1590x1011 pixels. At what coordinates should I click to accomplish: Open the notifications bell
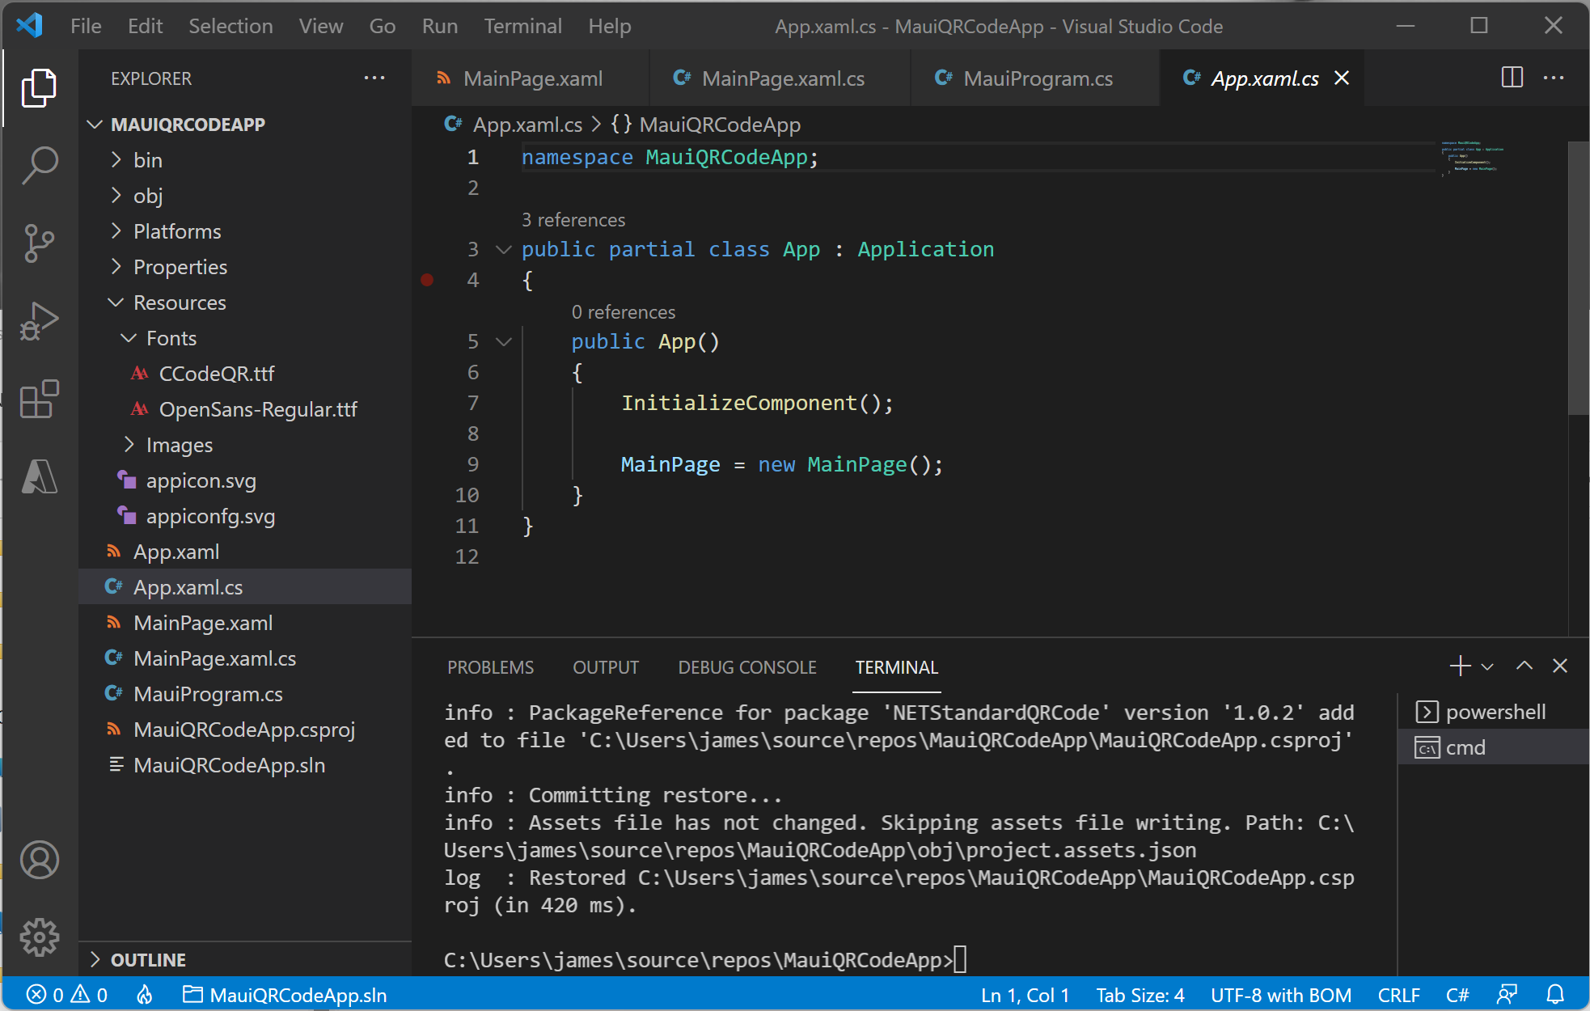pyautogui.click(x=1554, y=995)
